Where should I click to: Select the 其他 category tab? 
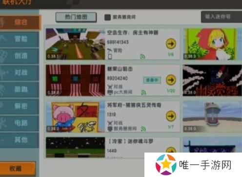click(20, 140)
